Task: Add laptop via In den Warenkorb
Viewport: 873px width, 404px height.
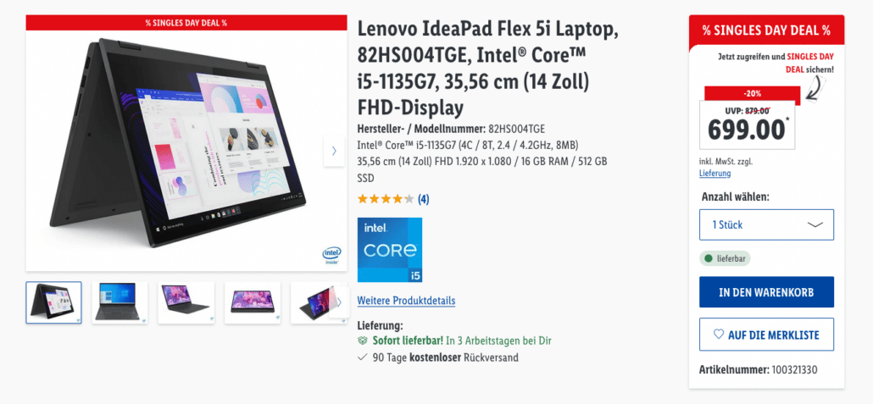Action: pyautogui.click(x=767, y=292)
